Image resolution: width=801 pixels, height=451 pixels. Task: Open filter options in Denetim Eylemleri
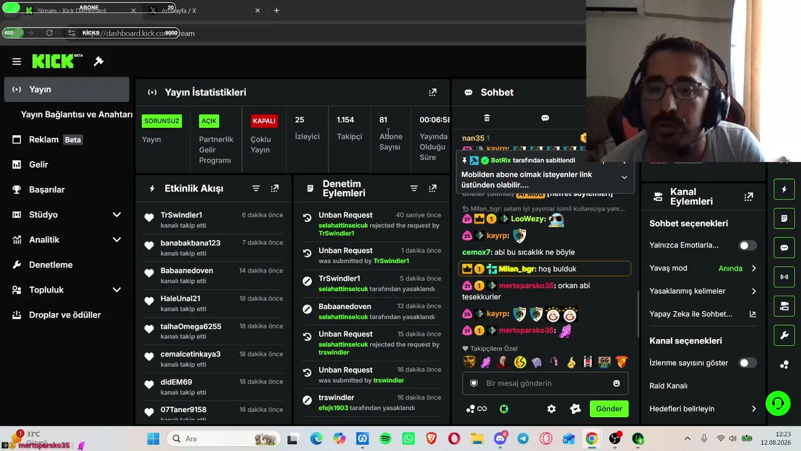(414, 189)
